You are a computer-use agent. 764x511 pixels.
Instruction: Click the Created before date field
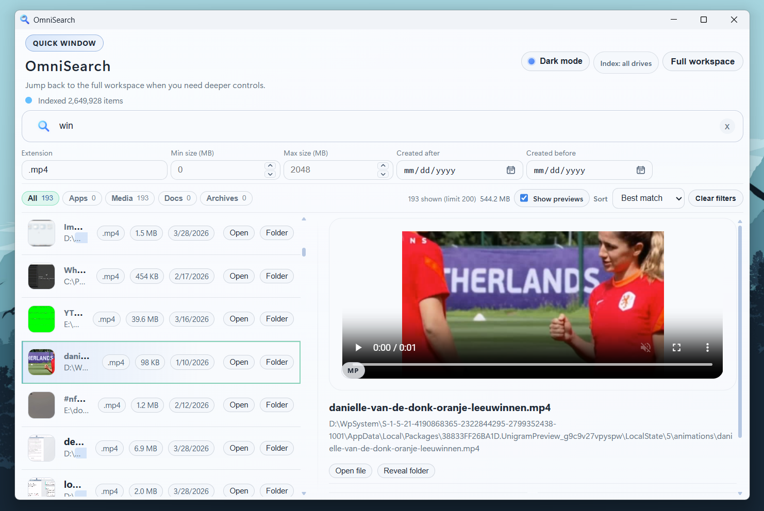[x=589, y=170]
